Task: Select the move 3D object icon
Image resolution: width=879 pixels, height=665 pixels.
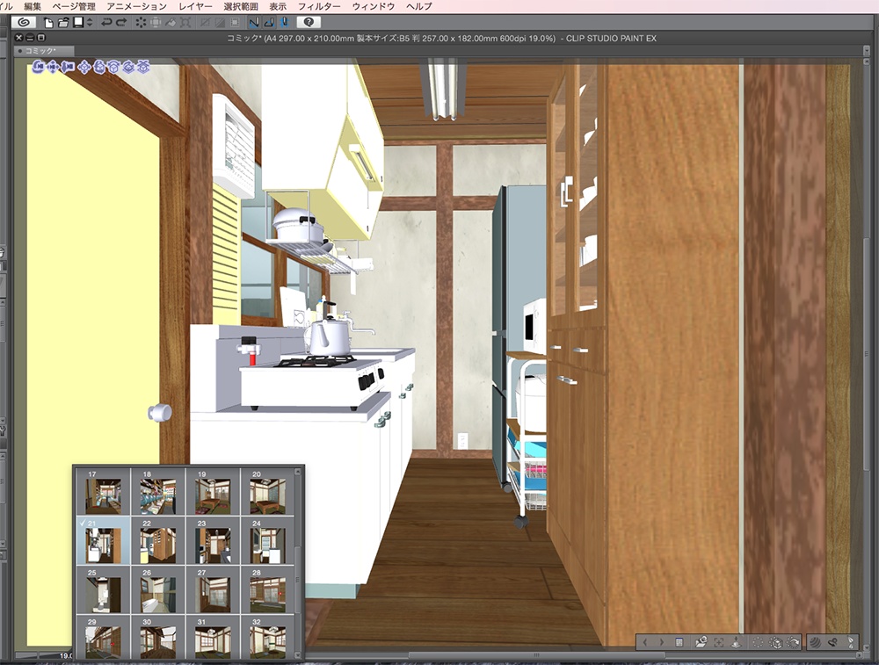Action: (x=84, y=67)
